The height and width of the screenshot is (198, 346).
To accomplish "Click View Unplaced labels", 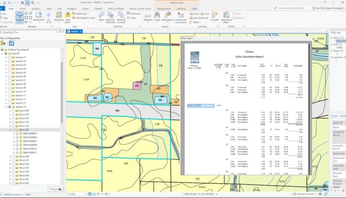I will point(199,18).
